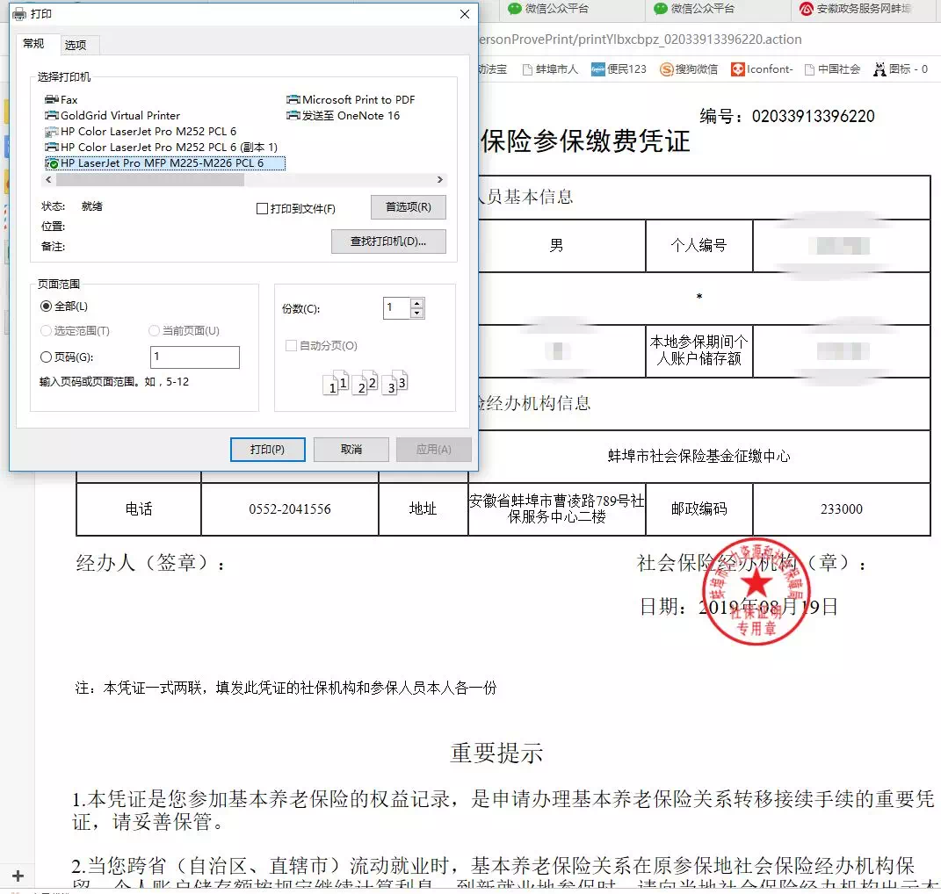This screenshot has width=941, height=894.
Task: Increase copies with up stepper arrow
Action: (417, 303)
